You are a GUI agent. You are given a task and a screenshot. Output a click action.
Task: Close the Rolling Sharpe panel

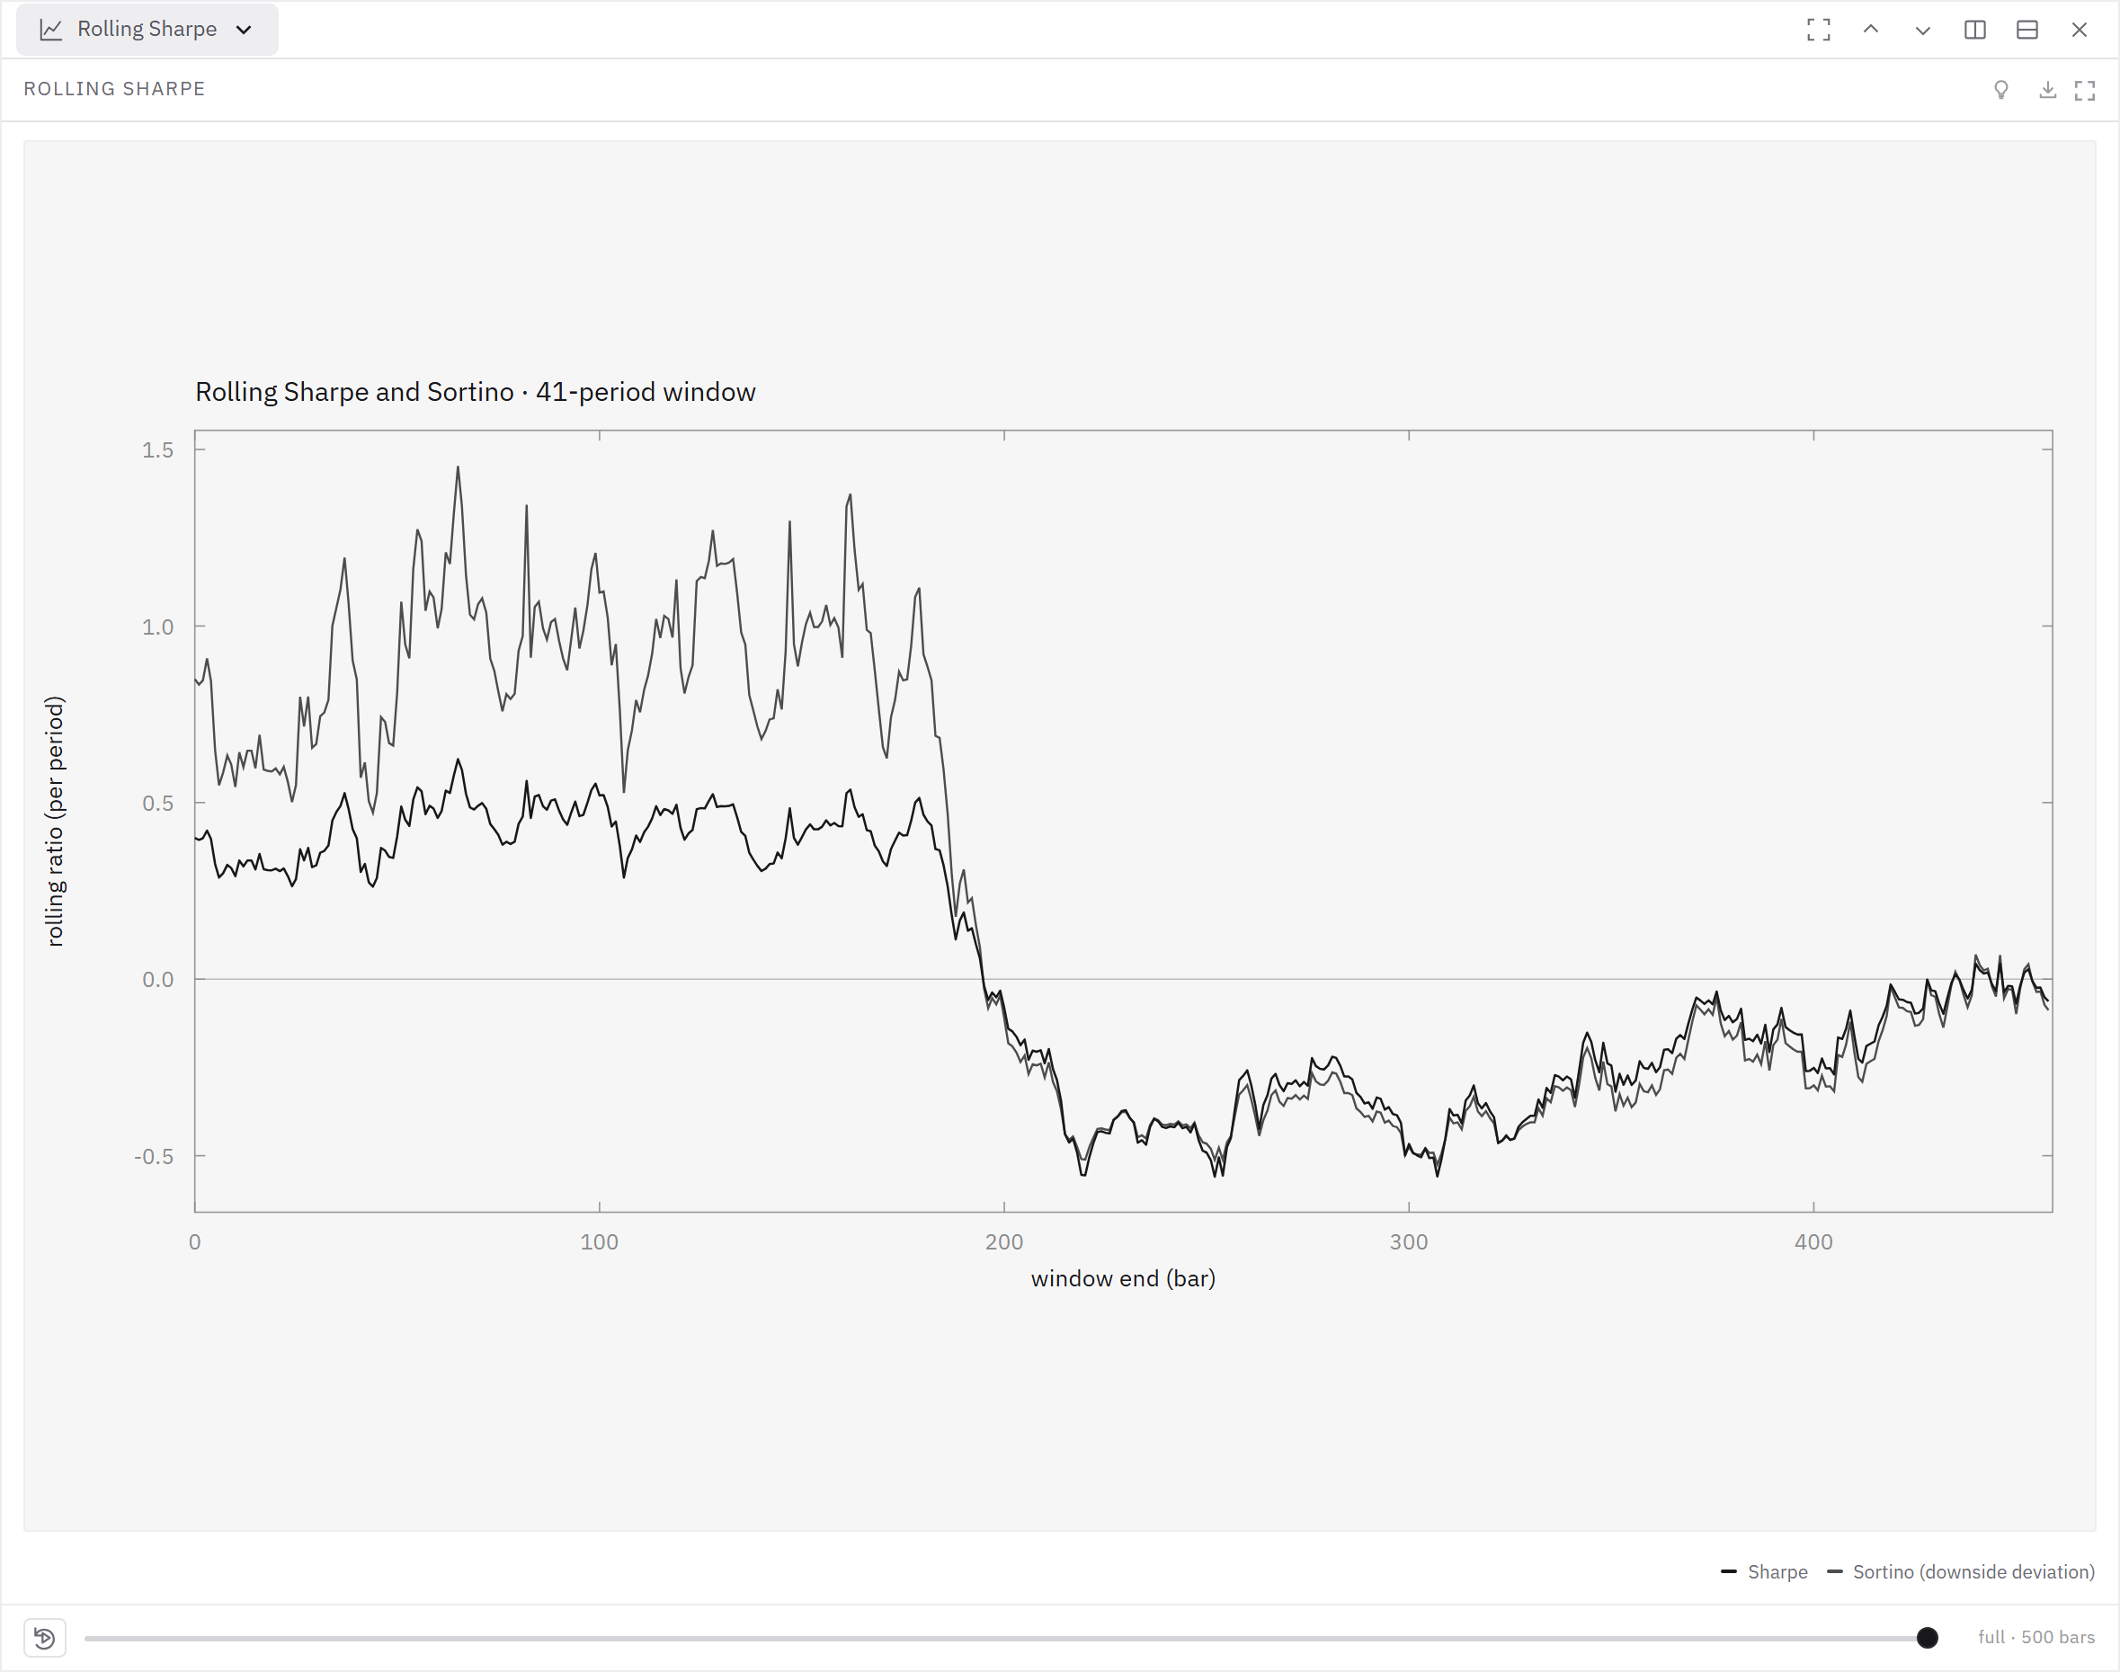click(2079, 30)
